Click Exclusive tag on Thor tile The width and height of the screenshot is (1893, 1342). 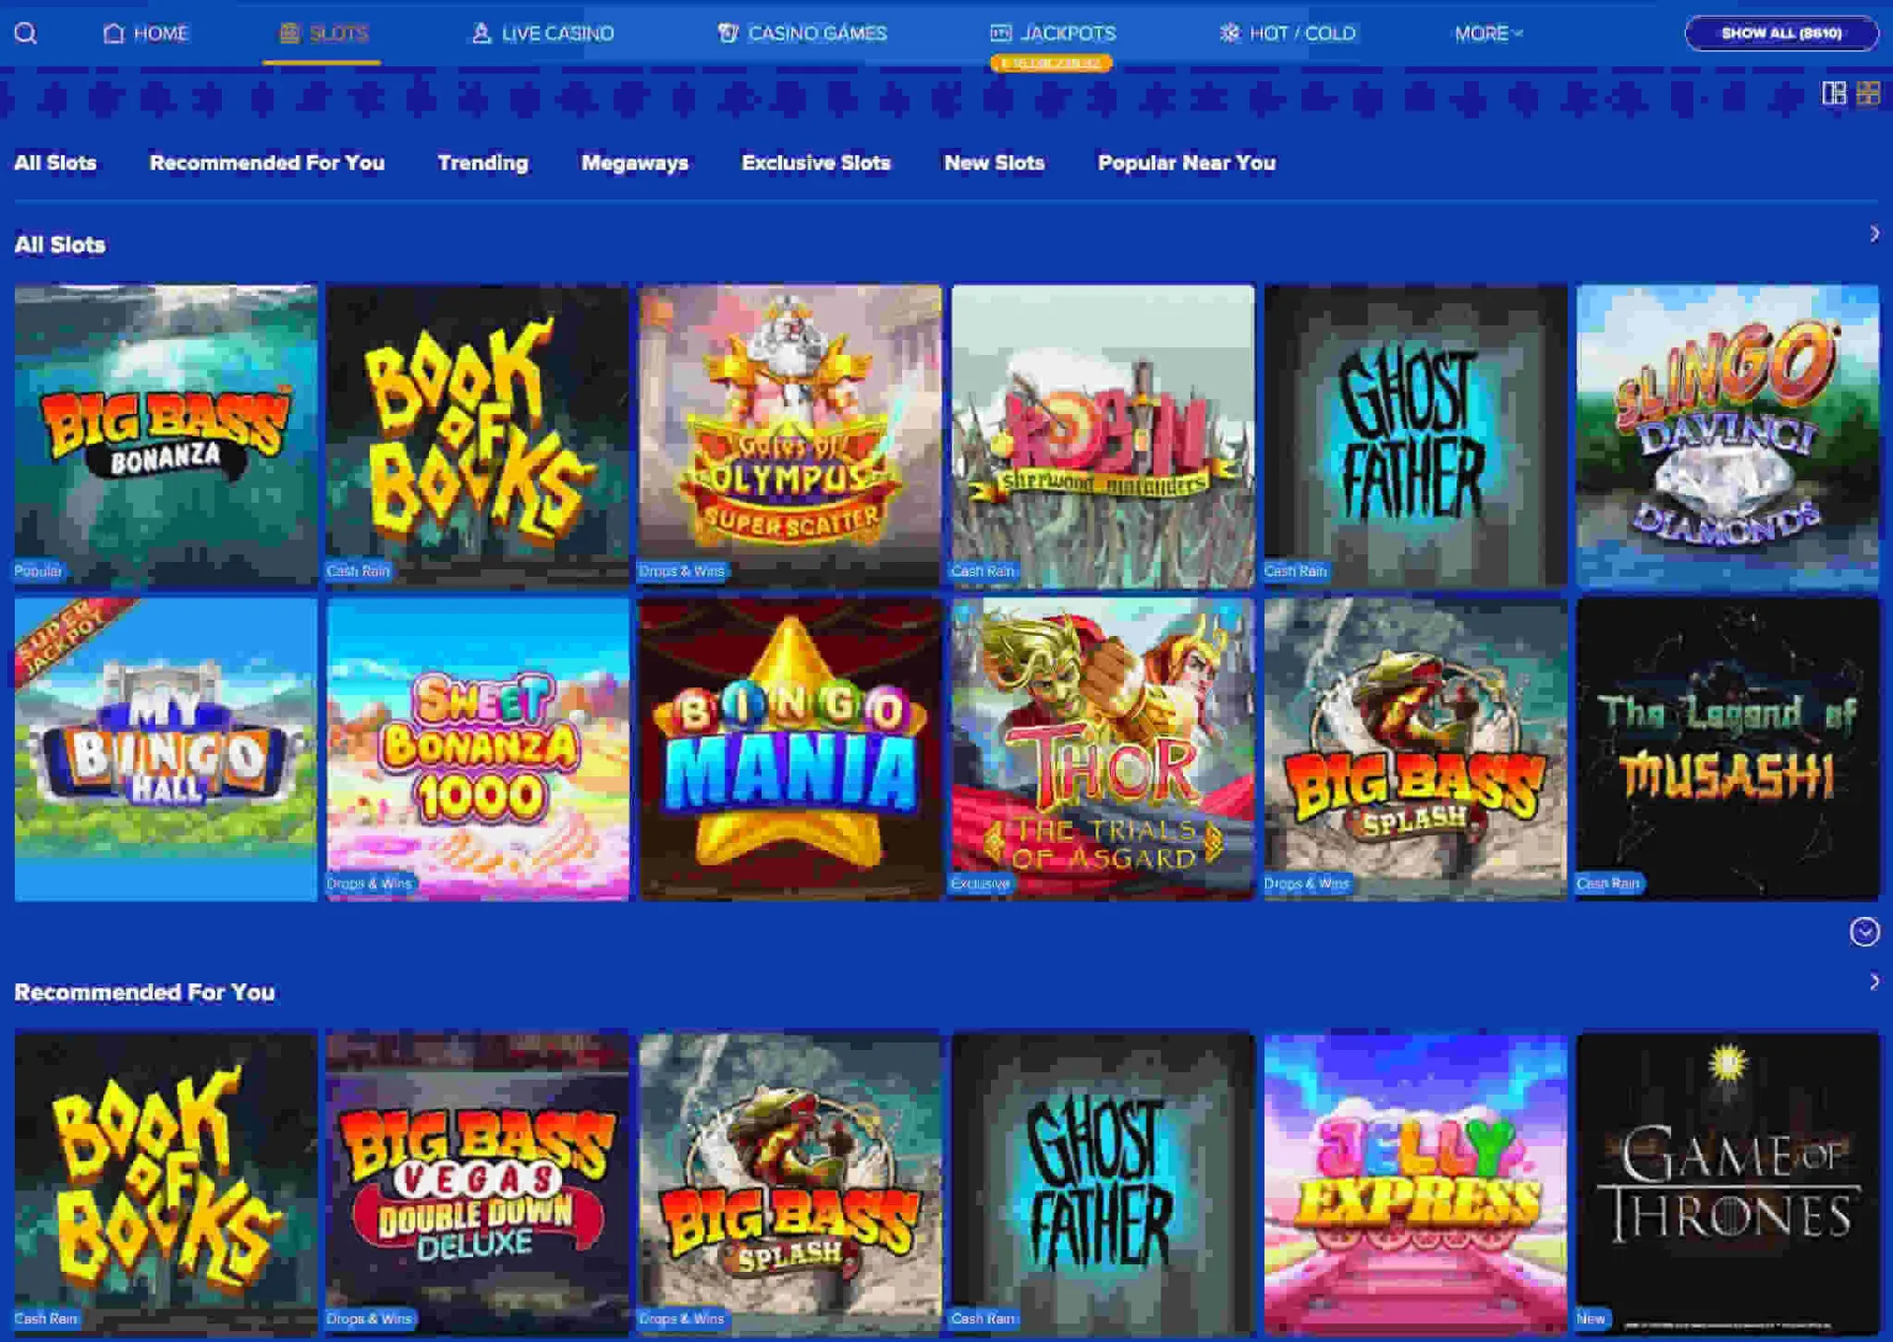pyautogui.click(x=980, y=883)
